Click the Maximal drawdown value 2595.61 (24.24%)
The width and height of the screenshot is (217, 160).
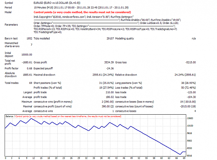point(103,75)
